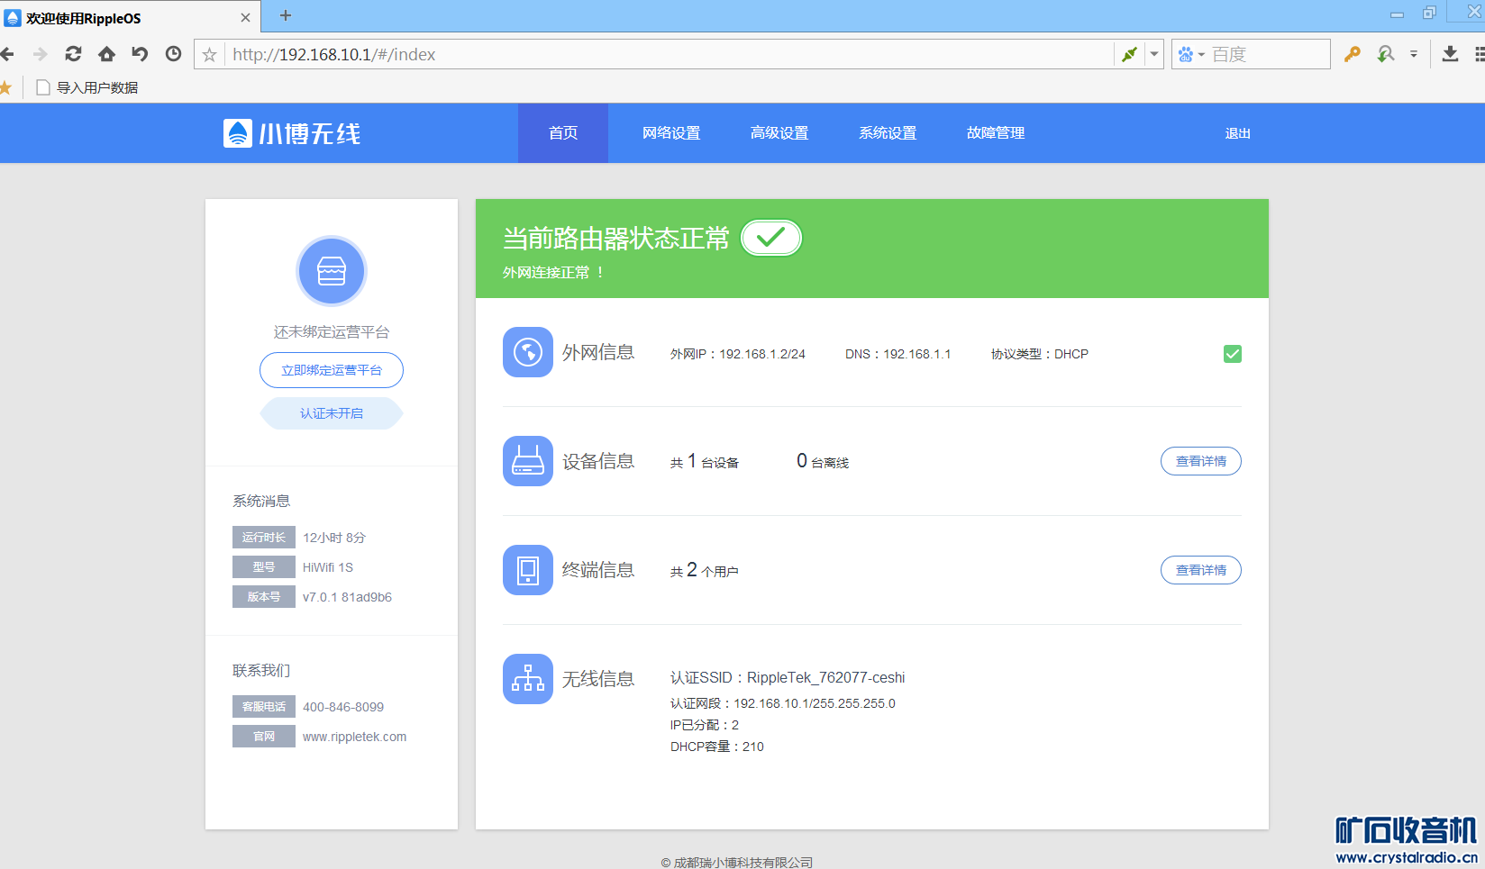Click version text v7.0.1 81ad9b6
Screen dimensions: 1485x869
tap(347, 597)
